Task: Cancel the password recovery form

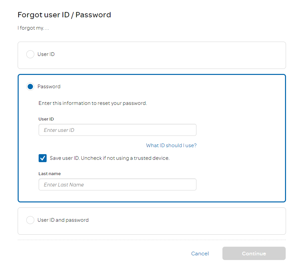Action: [200, 254]
